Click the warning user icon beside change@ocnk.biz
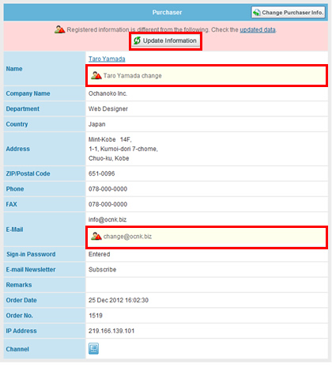This screenshot has height=372, width=332. 96,236
